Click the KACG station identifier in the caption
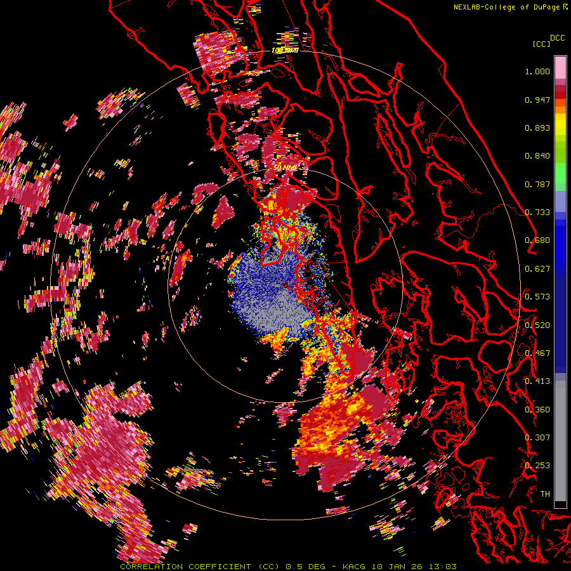Image resolution: width=571 pixels, height=571 pixels. coord(353,567)
